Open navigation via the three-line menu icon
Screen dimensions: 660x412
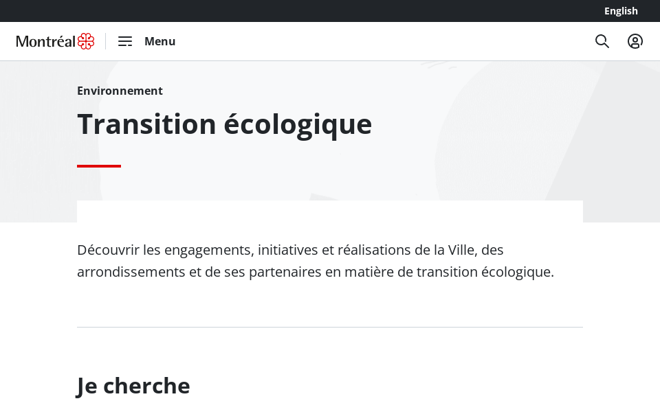125,41
